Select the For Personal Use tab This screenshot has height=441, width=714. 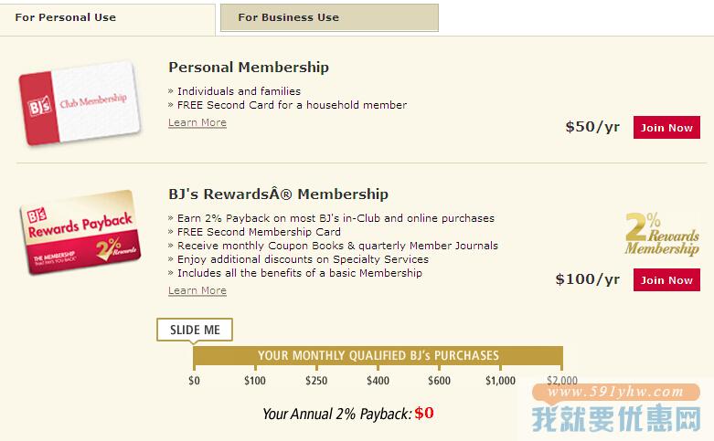pyautogui.click(x=108, y=19)
